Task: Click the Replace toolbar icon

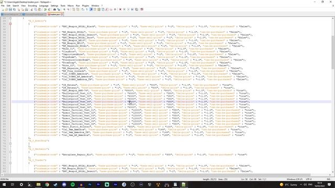Action: [x=59, y=9]
